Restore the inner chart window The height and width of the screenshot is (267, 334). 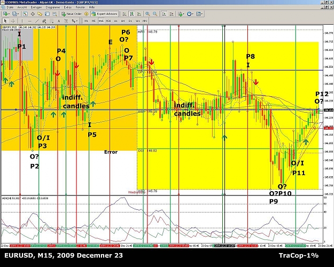[327, 7]
